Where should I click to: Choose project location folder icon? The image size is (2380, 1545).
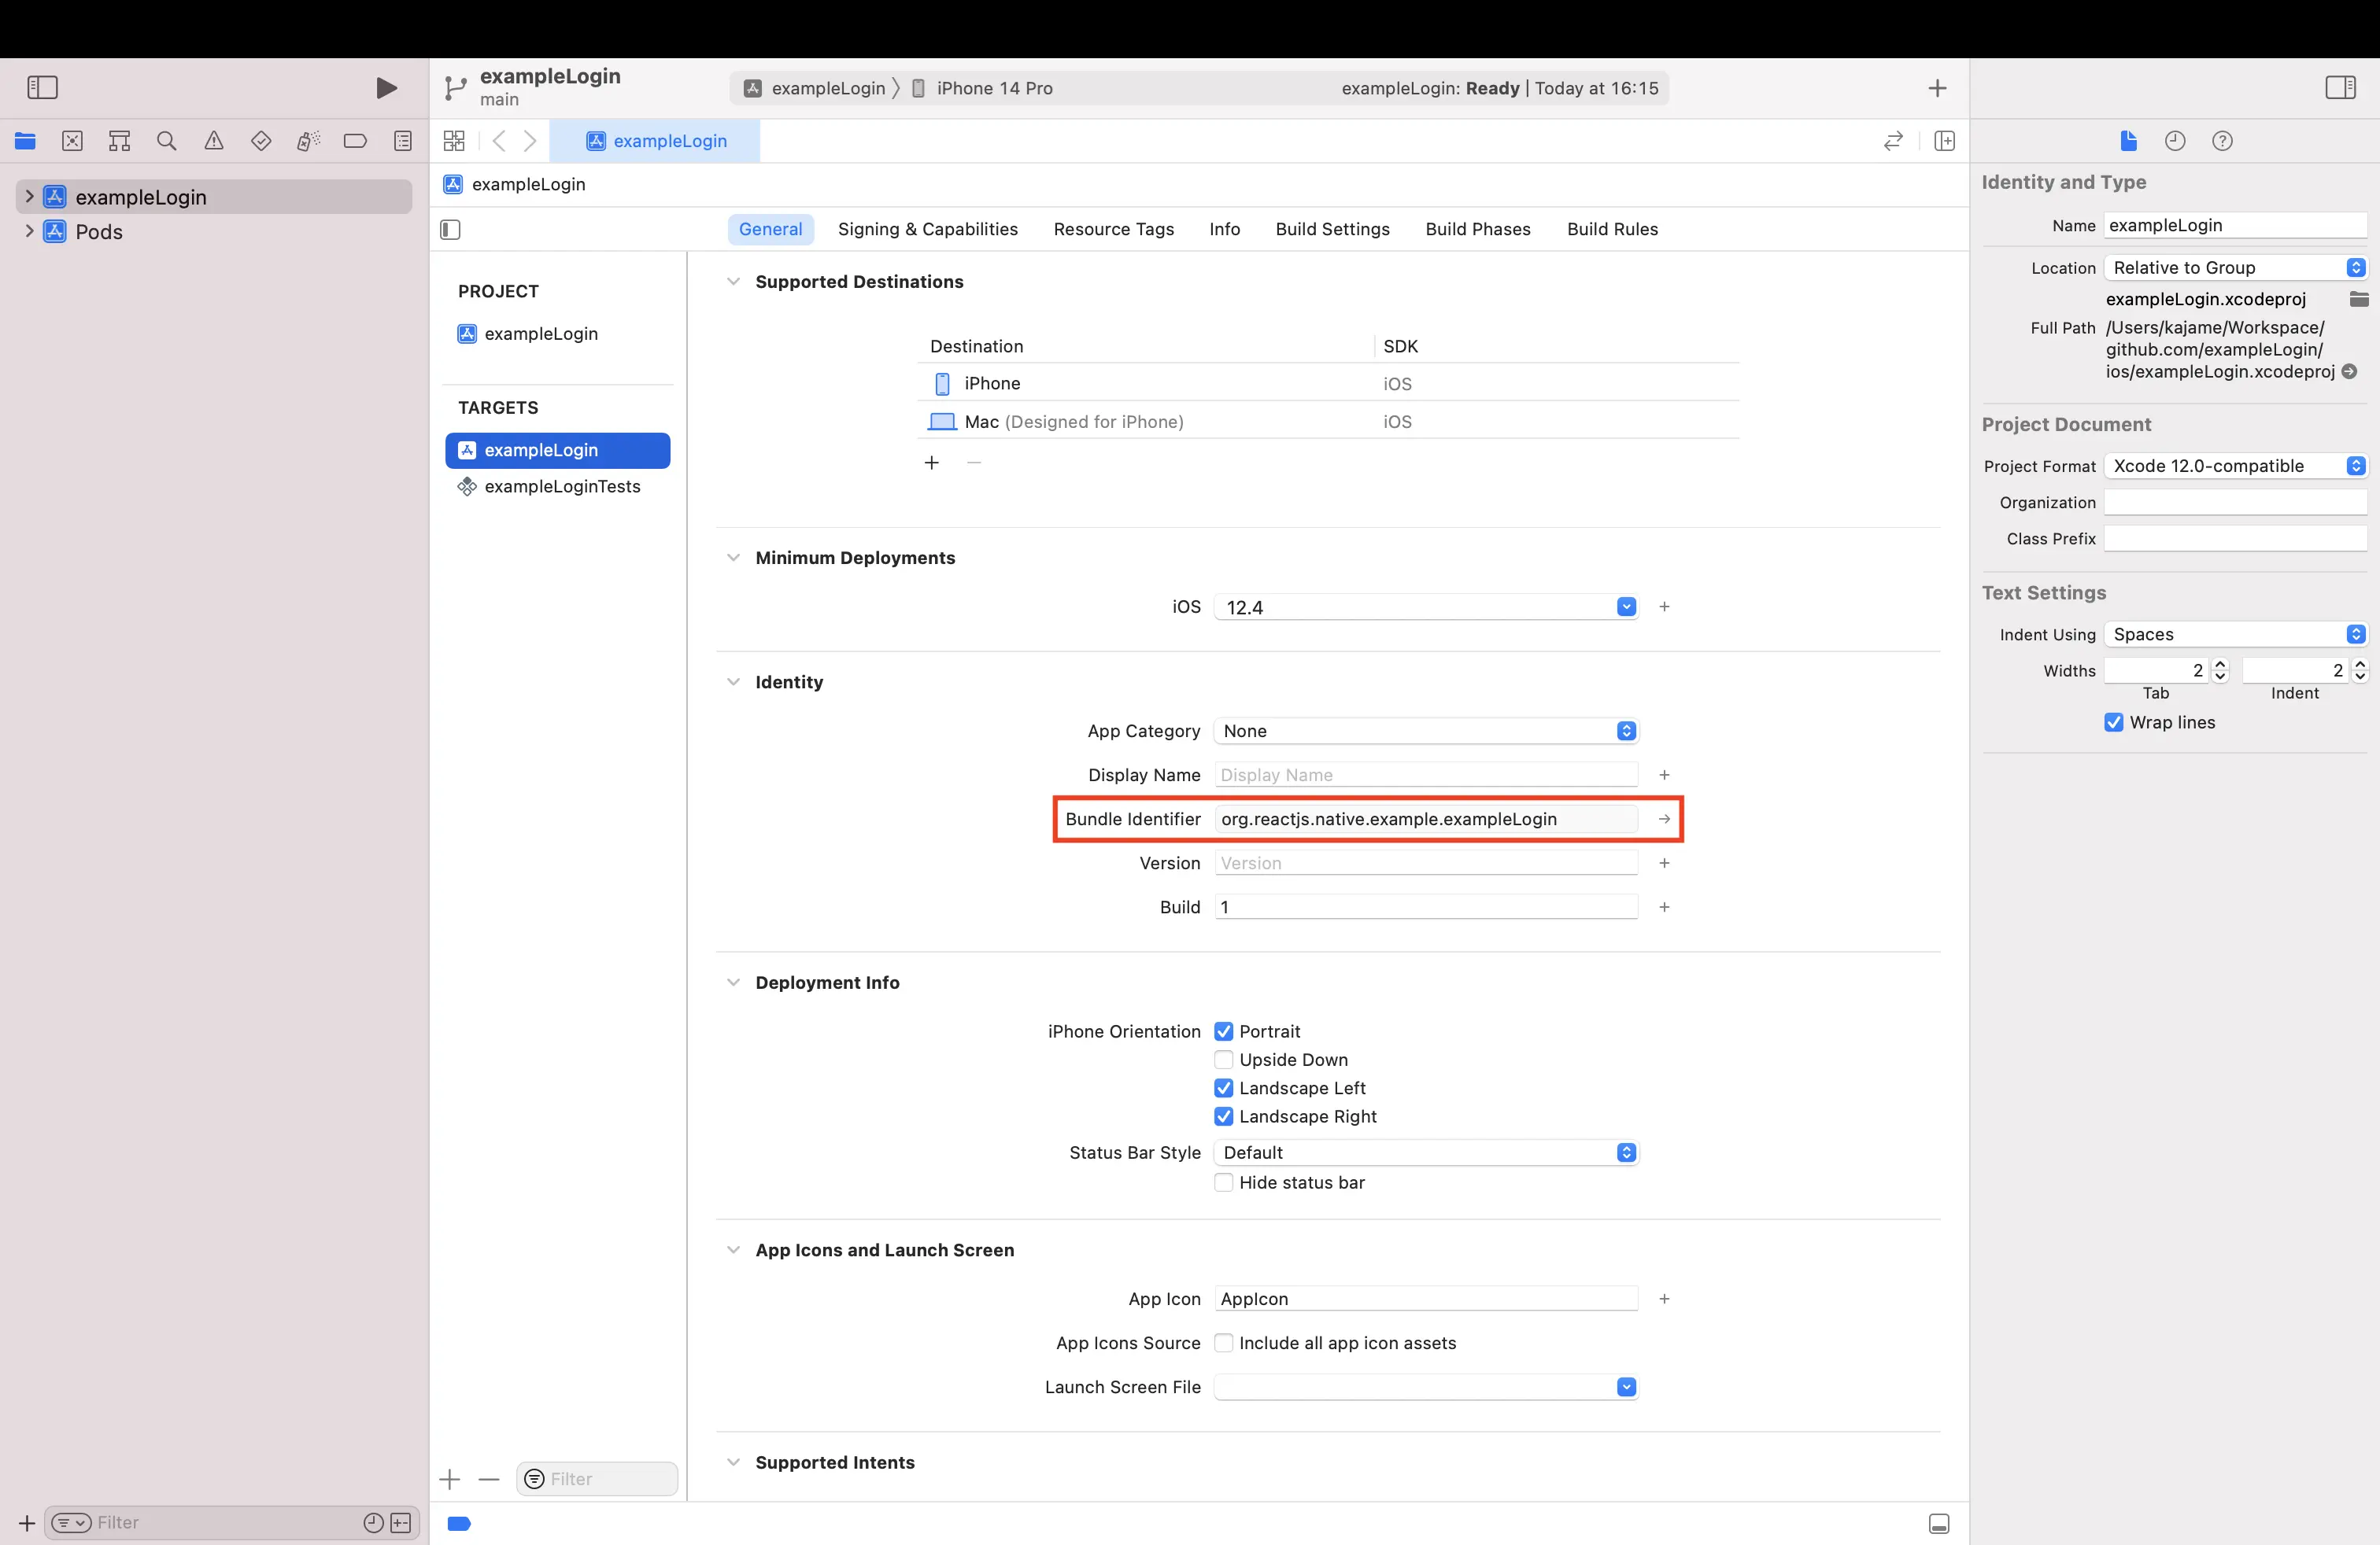pyautogui.click(x=2359, y=299)
